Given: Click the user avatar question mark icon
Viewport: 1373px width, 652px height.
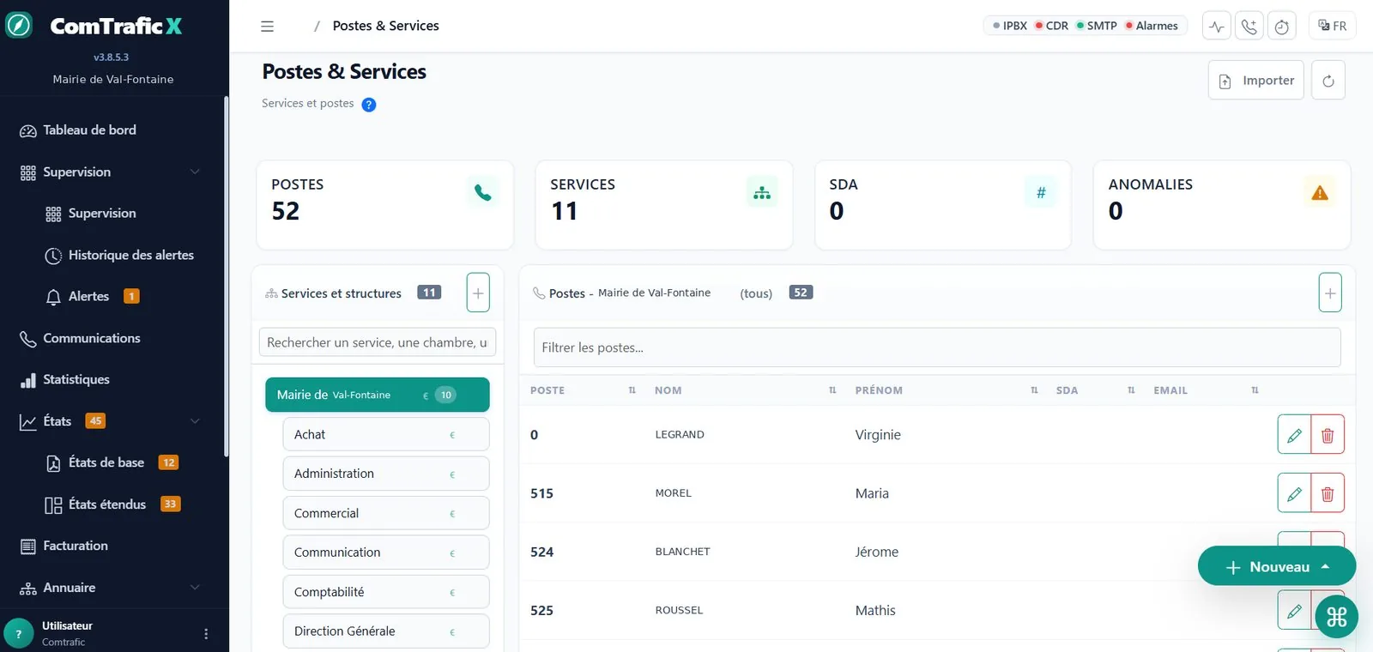Looking at the screenshot, I should tap(19, 634).
